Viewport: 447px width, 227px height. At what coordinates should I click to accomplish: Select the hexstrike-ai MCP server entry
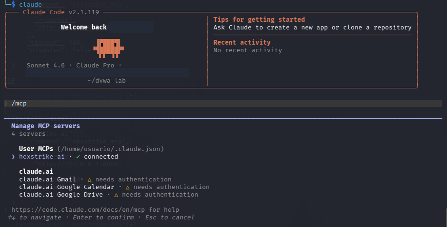click(41, 157)
